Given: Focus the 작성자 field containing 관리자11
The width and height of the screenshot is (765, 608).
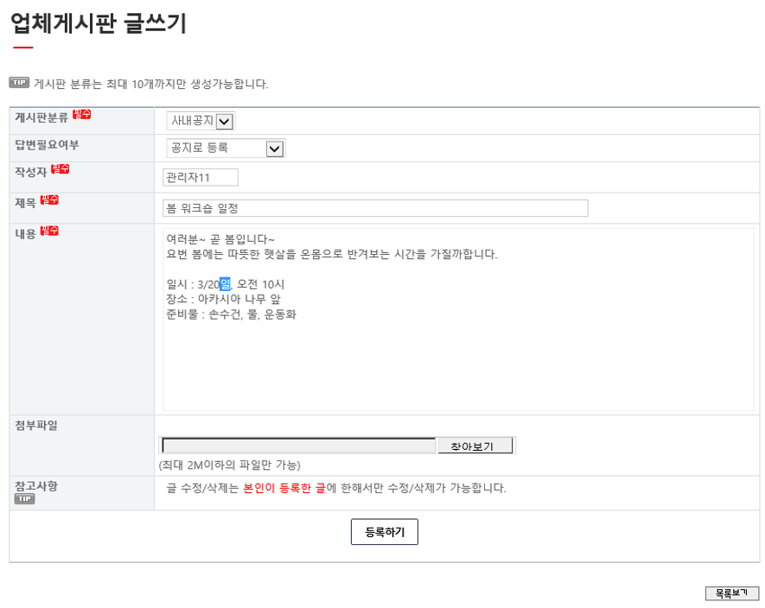Looking at the screenshot, I should (200, 177).
